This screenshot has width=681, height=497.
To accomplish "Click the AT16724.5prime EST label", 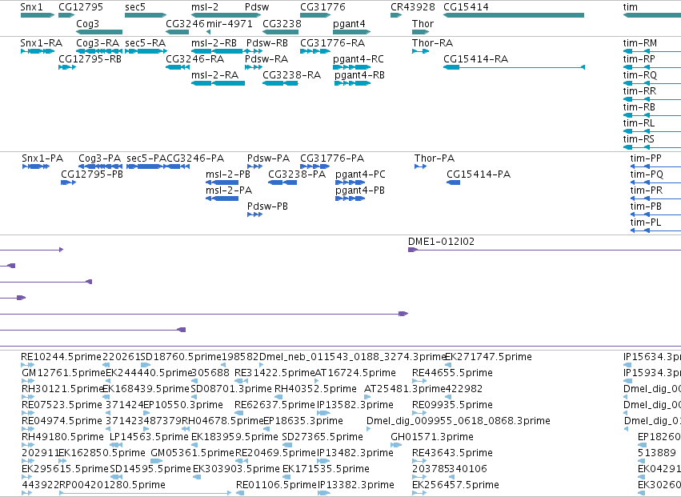I will (355, 373).
